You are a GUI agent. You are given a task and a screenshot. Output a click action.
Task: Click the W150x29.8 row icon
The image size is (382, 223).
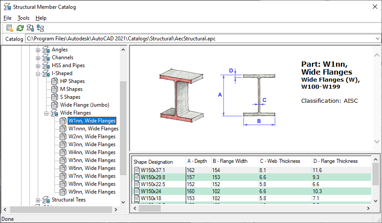pos(137,177)
